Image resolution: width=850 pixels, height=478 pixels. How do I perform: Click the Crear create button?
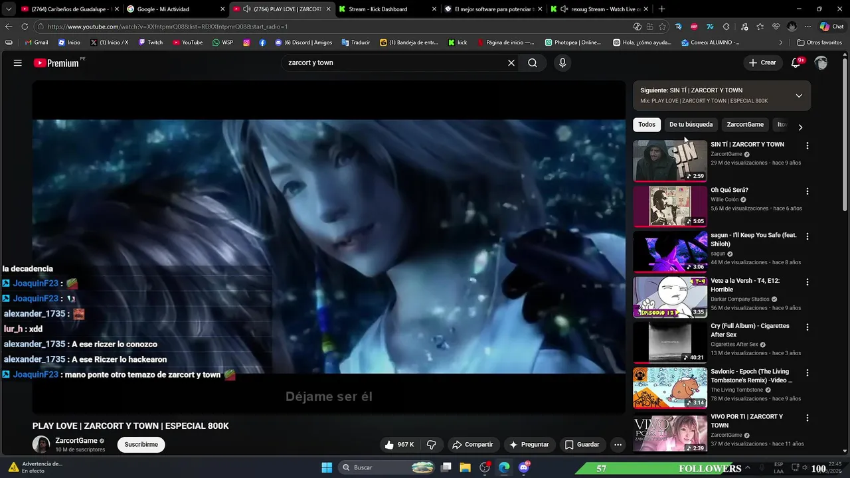[x=762, y=63]
